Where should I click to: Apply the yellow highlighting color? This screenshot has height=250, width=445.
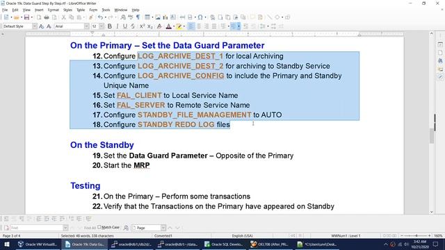click(179, 26)
